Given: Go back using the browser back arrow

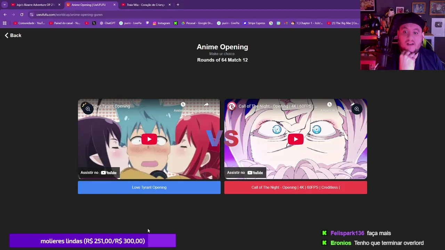Looking at the screenshot, I should [x=5, y=15].
